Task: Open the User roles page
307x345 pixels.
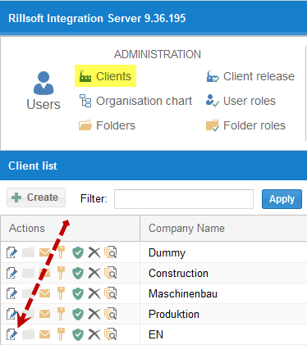Action: [241, 101]
